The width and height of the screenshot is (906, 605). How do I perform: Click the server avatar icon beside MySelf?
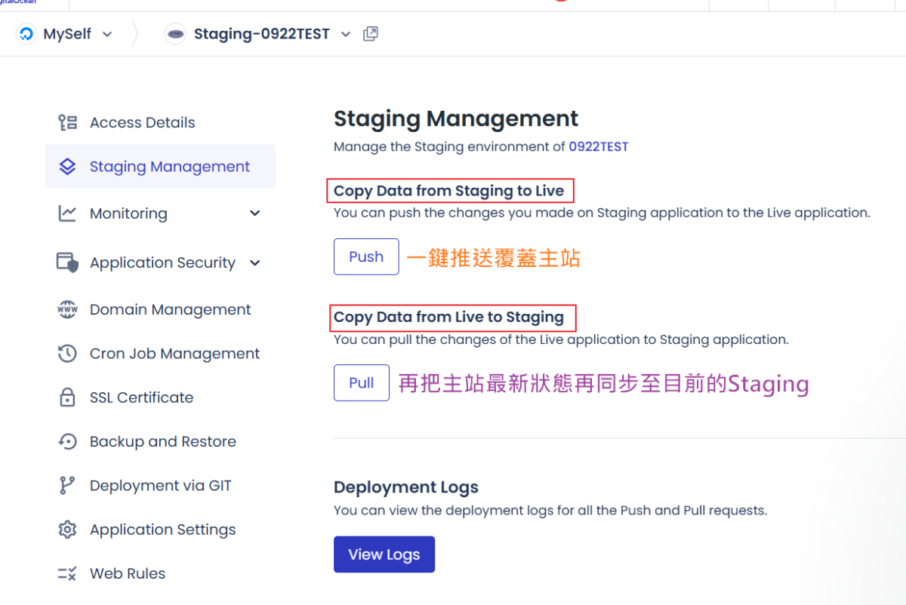pyautogui.click(x=25, y=33)
